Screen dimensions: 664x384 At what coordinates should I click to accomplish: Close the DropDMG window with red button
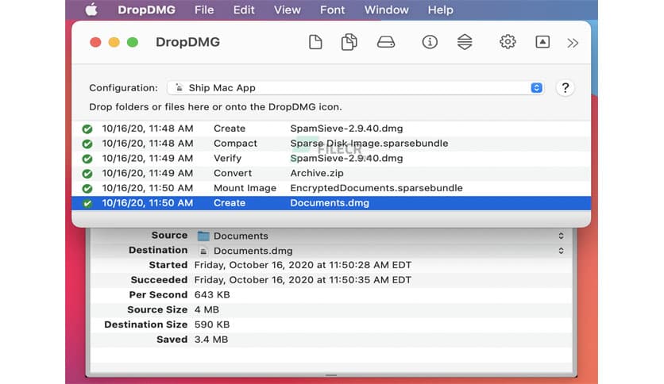coord(95,42)
